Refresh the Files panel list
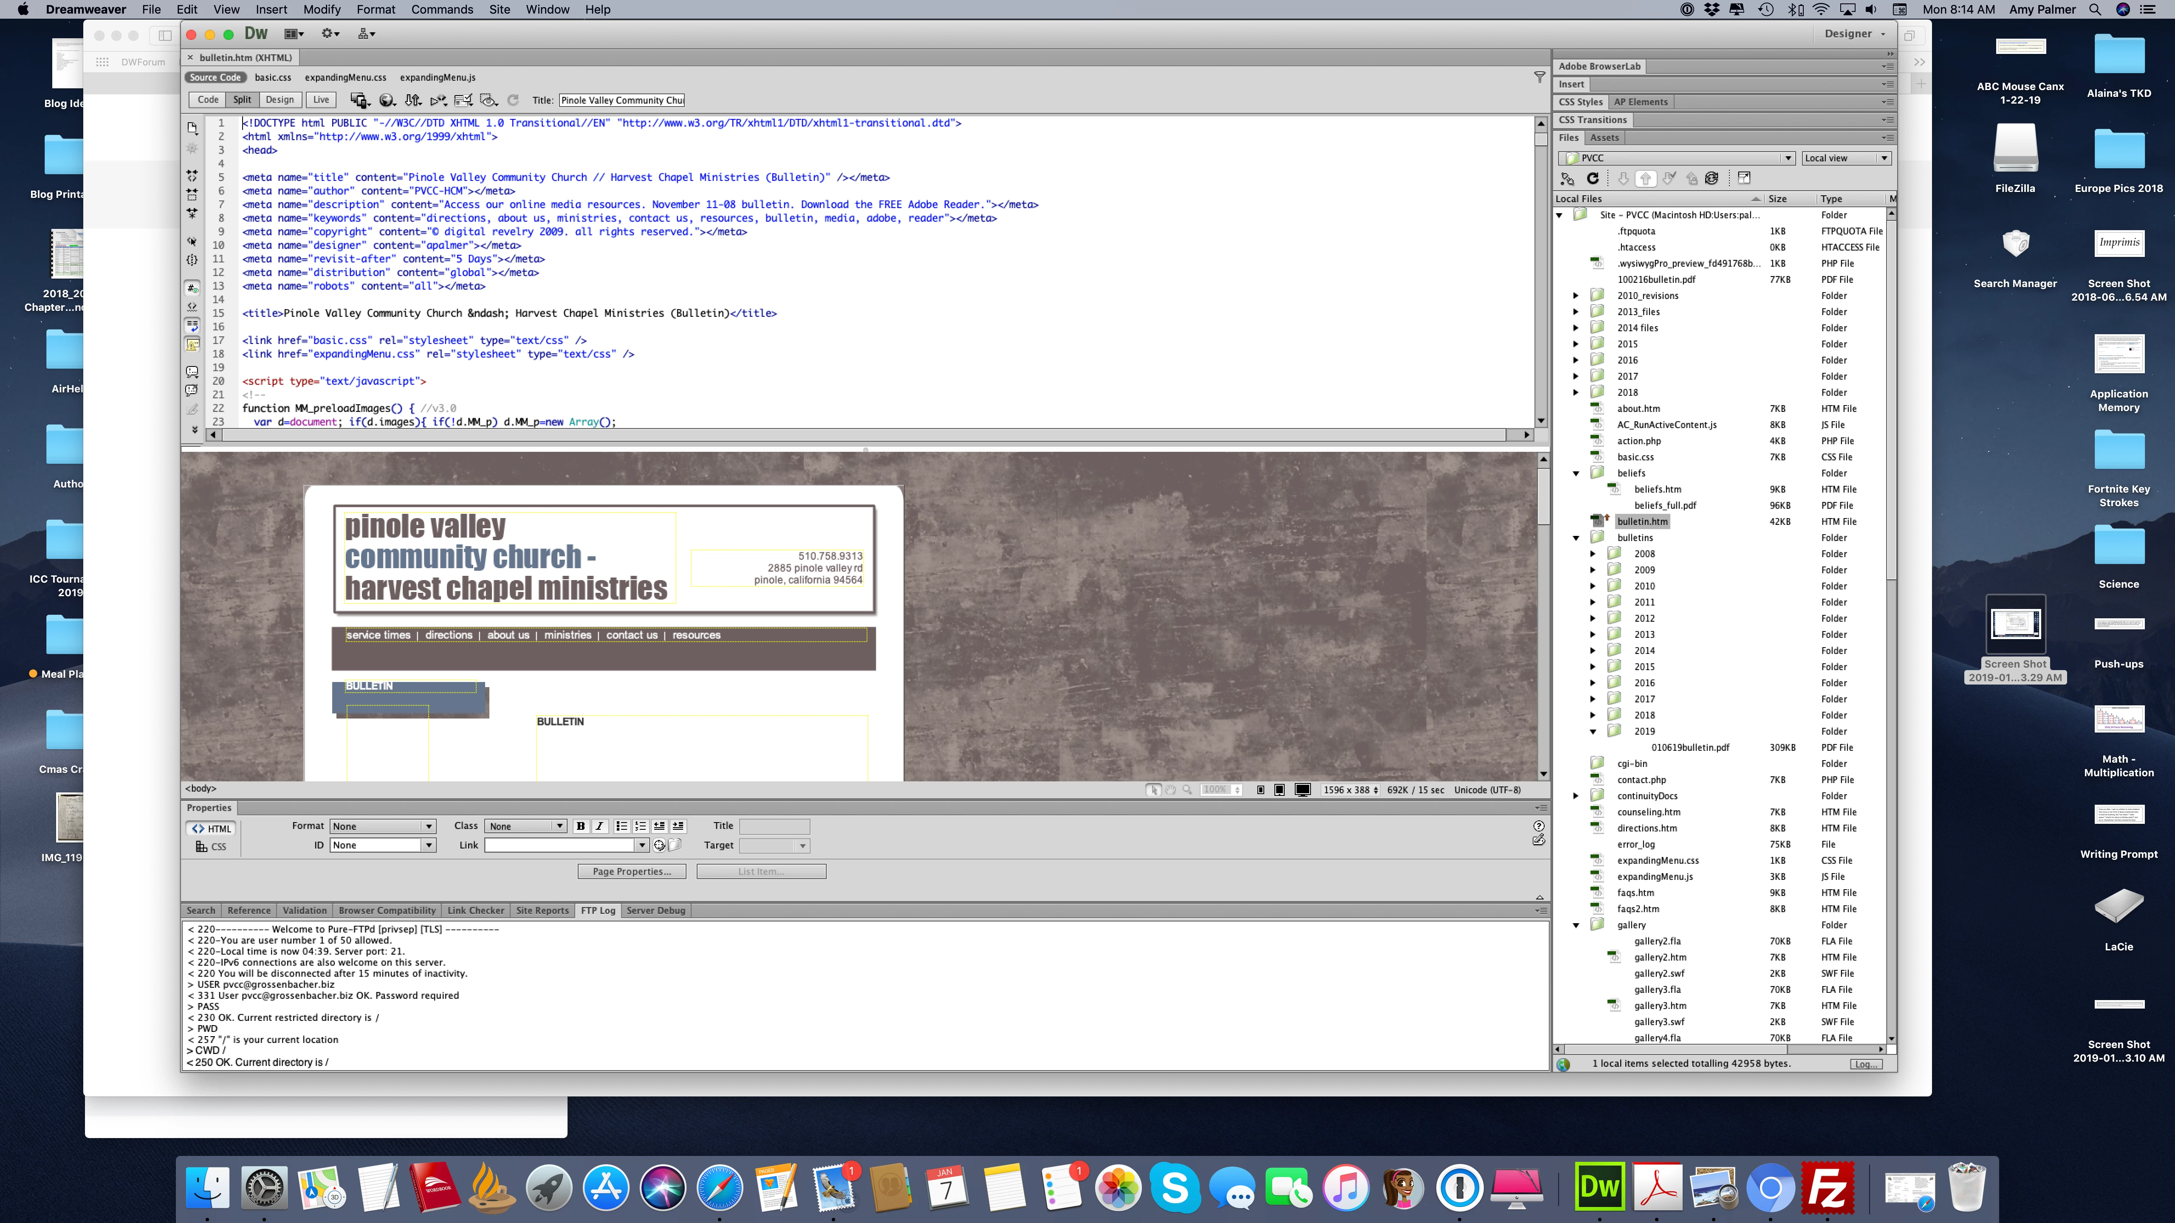Viewport: 2175px width, 1223px height. pos(1593,178)
